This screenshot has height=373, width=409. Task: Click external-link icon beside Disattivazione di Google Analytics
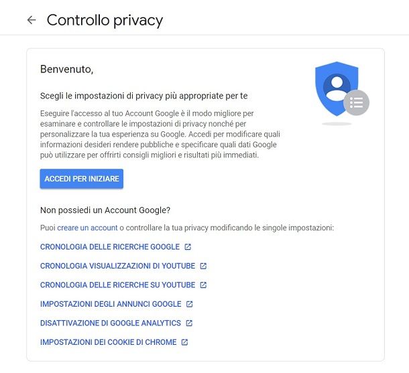[189, 323]
